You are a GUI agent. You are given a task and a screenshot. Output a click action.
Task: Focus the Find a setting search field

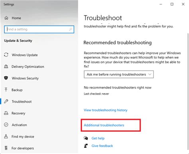pos(39,29)
